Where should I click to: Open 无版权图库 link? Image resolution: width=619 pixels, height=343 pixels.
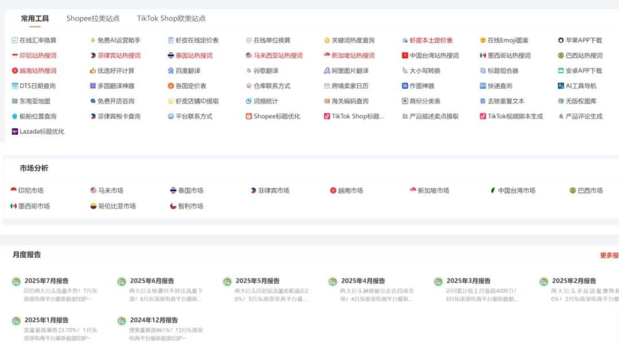581,101
